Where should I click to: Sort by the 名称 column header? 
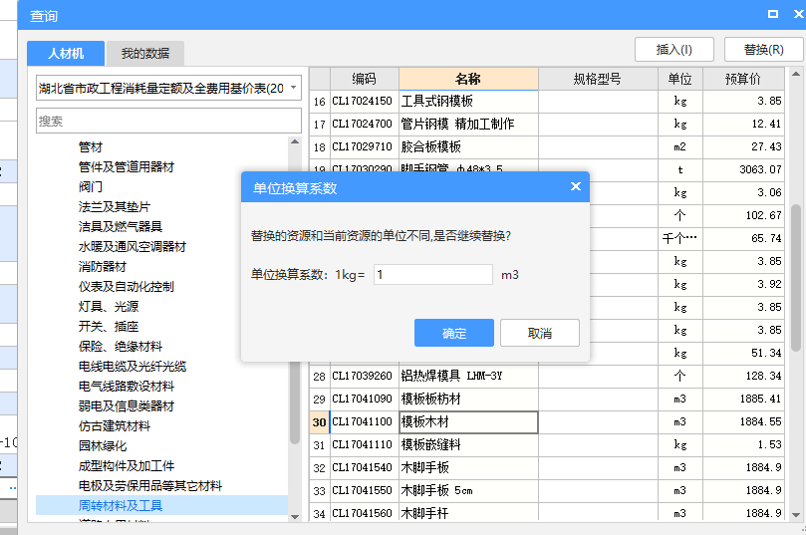pos(468,79)
